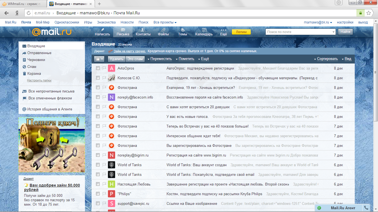Click the Настоящая Любовь sender avatar
This screenshot has width=378, height=212.
[111, 184]
